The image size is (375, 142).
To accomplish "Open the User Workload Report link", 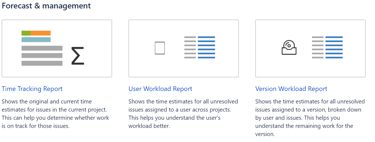I will [x=160, y=89].
